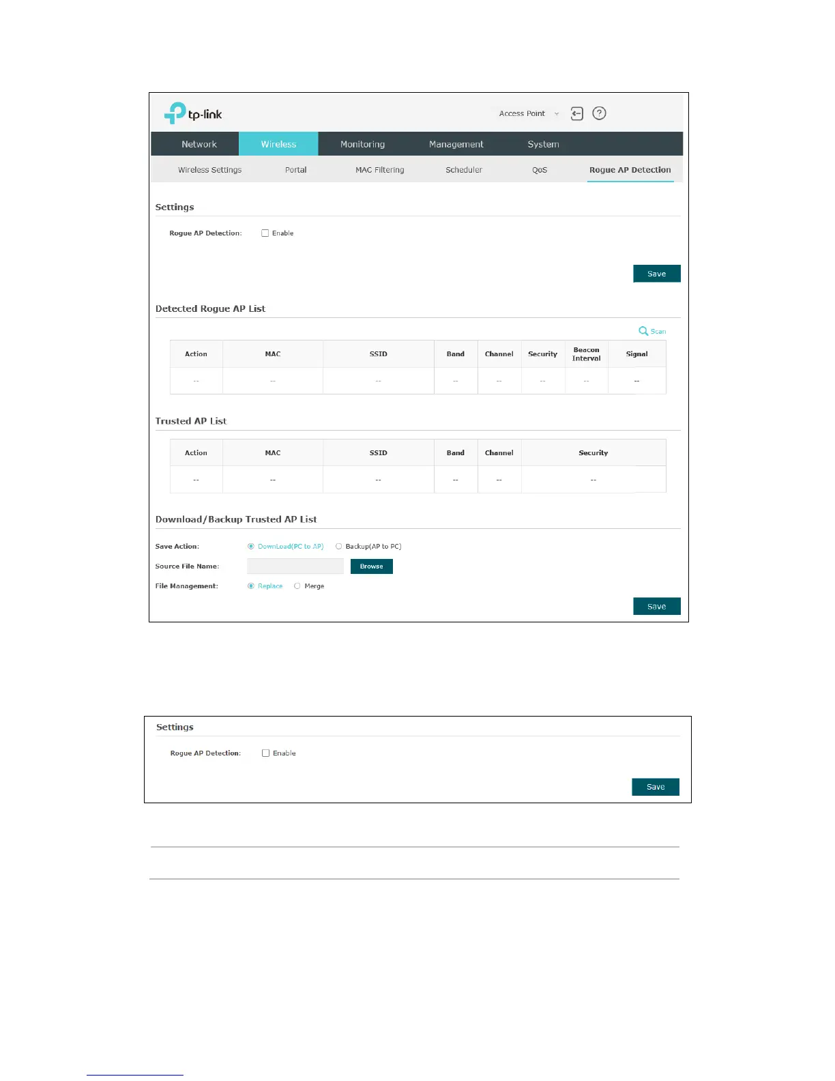835x1081 pixels.
Task: Click Action header in Trusted AP List
Action: pyautogui.click(x=196, y=453)
